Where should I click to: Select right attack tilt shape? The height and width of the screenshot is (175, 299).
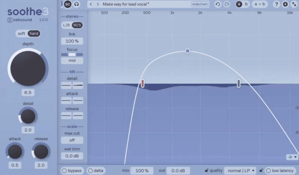coord(78,100)
